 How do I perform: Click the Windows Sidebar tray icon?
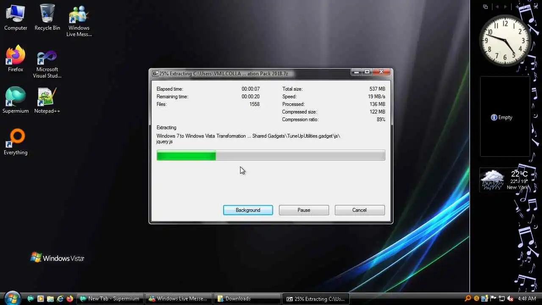click(x=485, y=299)
